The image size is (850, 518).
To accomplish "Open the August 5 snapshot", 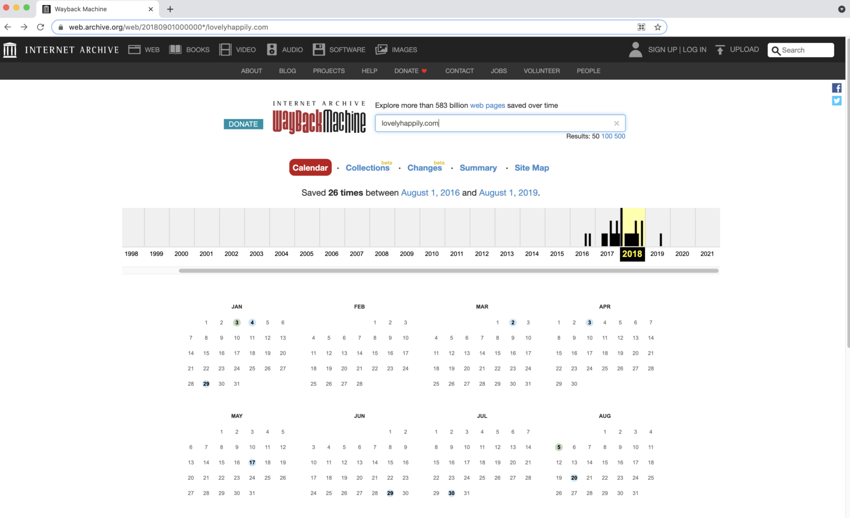I will coord(559,447).
